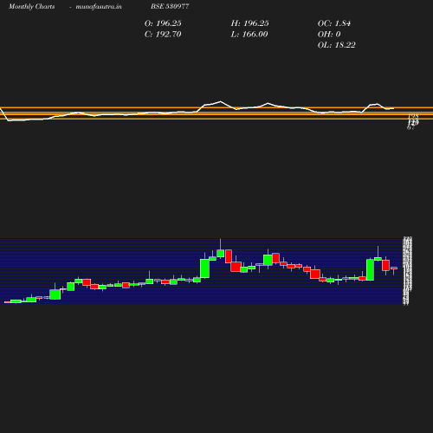
Task: Select the high value 'H: 196.25'
Action: coord(249,23)
